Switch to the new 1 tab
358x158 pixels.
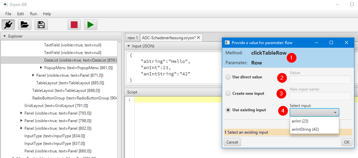(133, 38)
